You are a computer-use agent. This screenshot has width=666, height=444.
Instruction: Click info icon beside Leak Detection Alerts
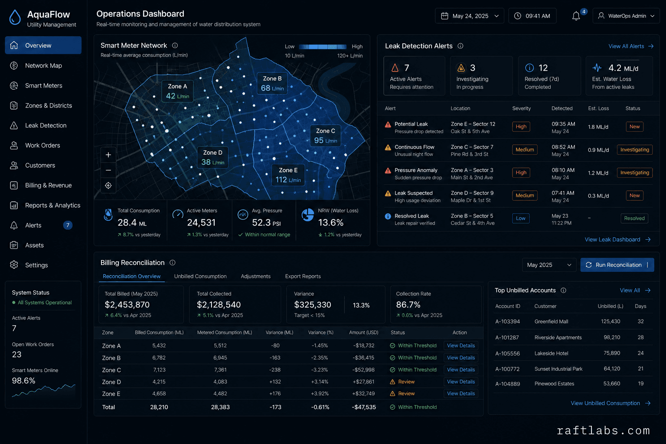(x=460, y=46)
